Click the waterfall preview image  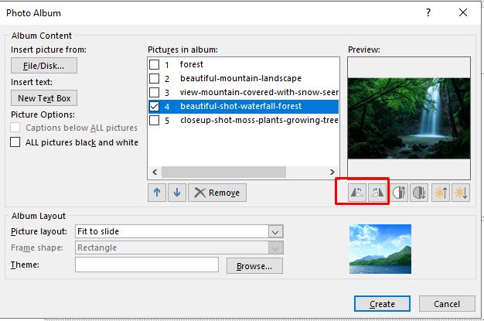click(409, 118)
